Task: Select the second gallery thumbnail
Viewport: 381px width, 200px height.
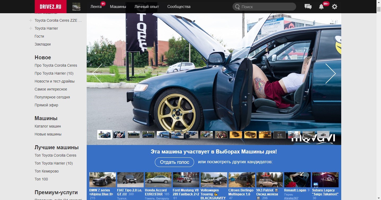Action: coord(119,135)
